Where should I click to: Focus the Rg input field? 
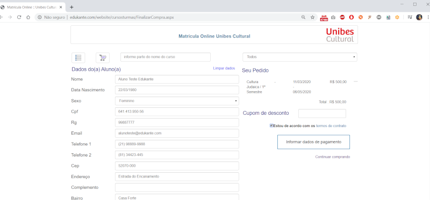tap(177, 123)
